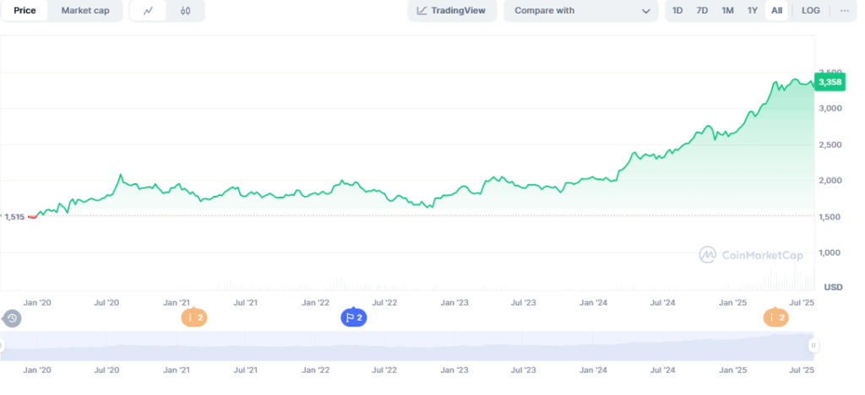Open the TradingView chart button
This screenshot has height=395, width=865.
click(x=452, y=11)
